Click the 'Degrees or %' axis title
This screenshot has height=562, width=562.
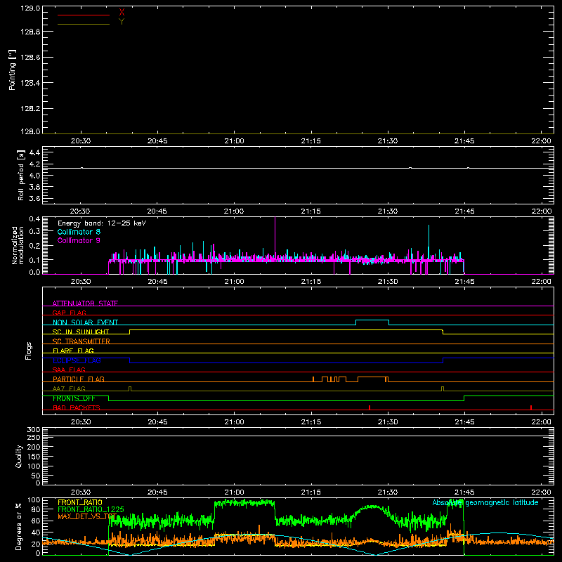(x=18, y=526)
